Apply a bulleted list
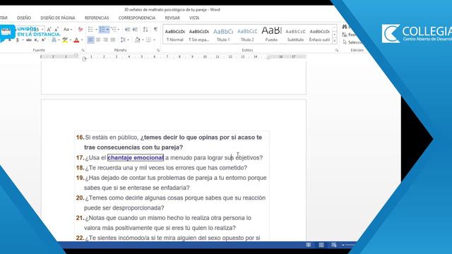 [90, 30]
